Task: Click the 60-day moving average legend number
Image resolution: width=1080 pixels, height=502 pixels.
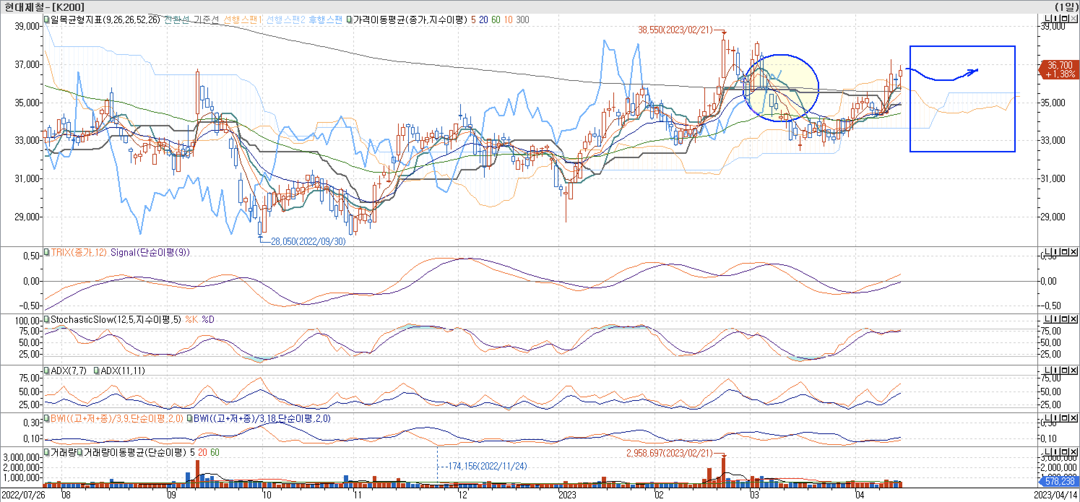Action: click(x=496, y=20)
